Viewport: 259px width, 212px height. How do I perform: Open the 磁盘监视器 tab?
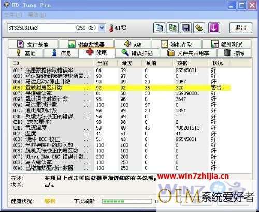tap(87, 44)
